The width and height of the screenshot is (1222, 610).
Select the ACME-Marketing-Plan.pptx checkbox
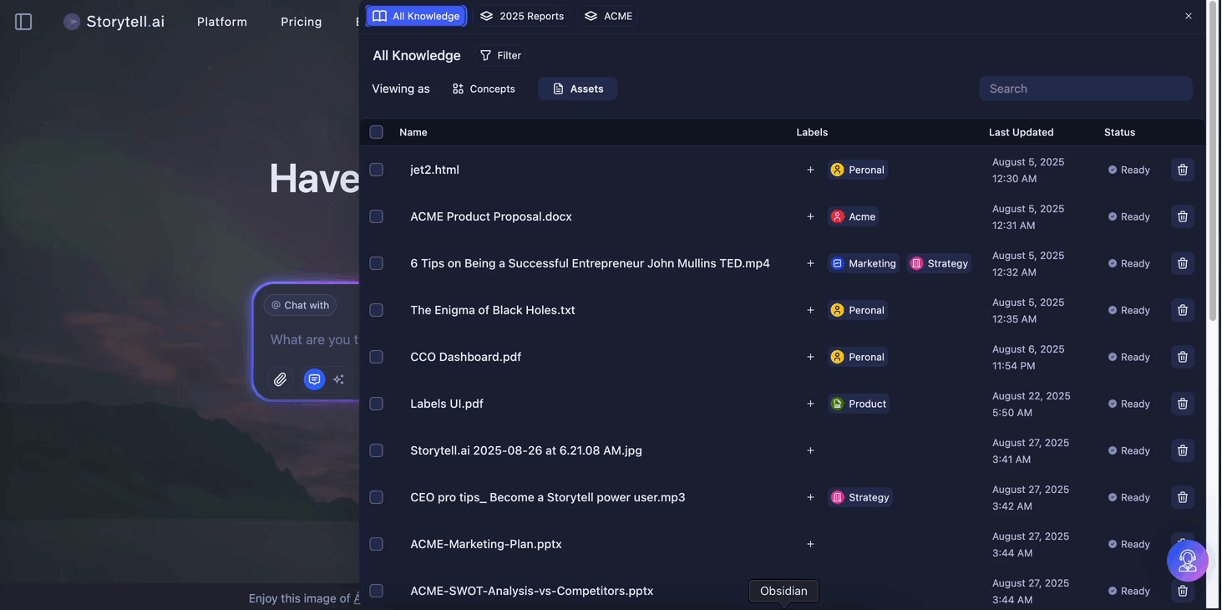point(377,544)
